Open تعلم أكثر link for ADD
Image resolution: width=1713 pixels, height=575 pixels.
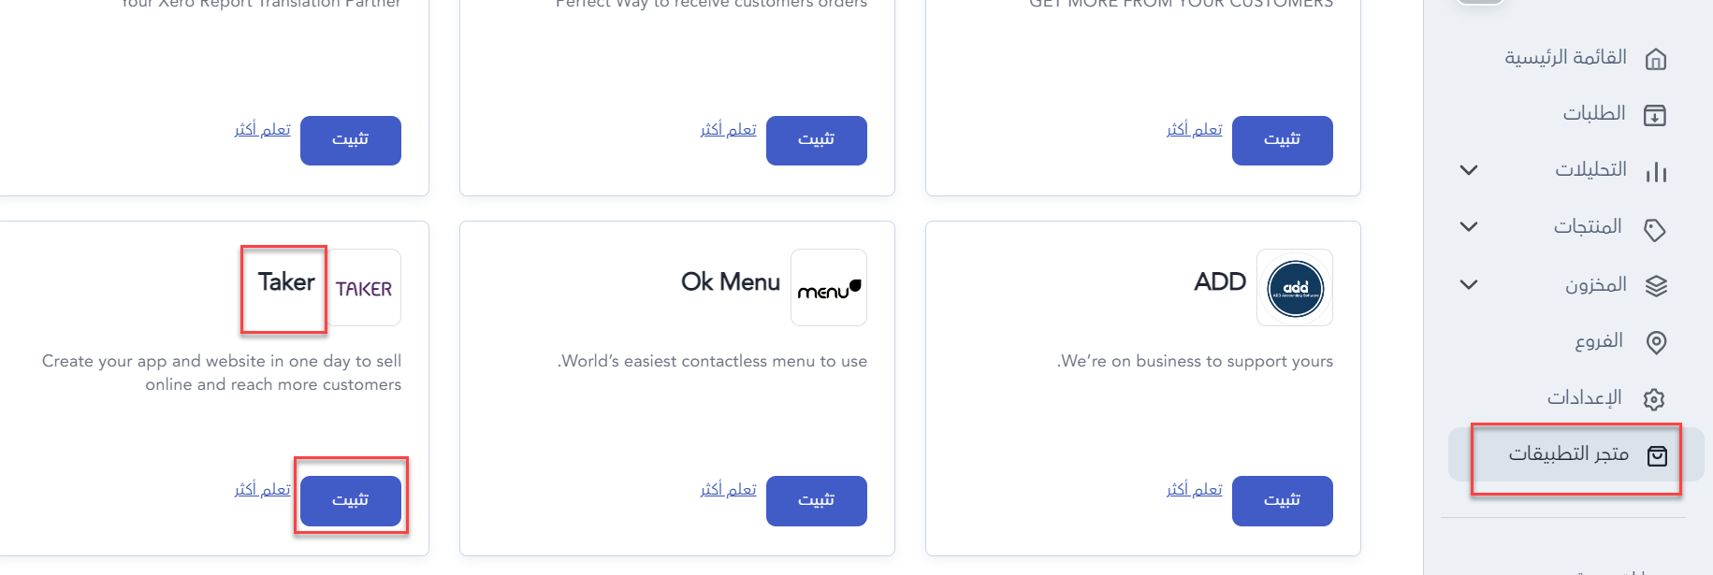tap(1194, 489)
